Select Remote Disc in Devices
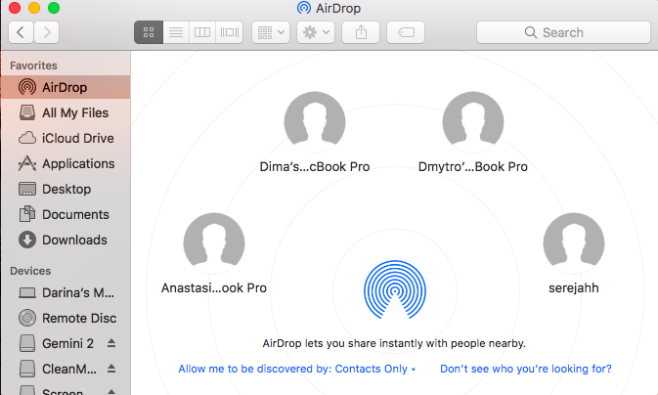This screenshot has width=658, height=395. pos(66,318)
